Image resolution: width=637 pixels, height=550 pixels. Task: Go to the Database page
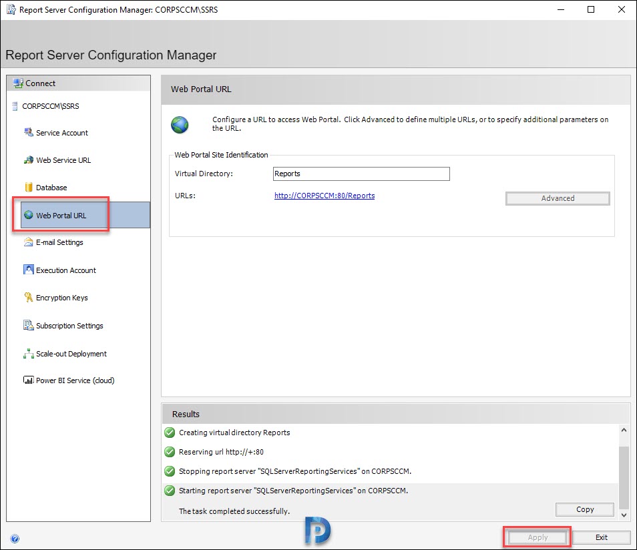point(51,188)
